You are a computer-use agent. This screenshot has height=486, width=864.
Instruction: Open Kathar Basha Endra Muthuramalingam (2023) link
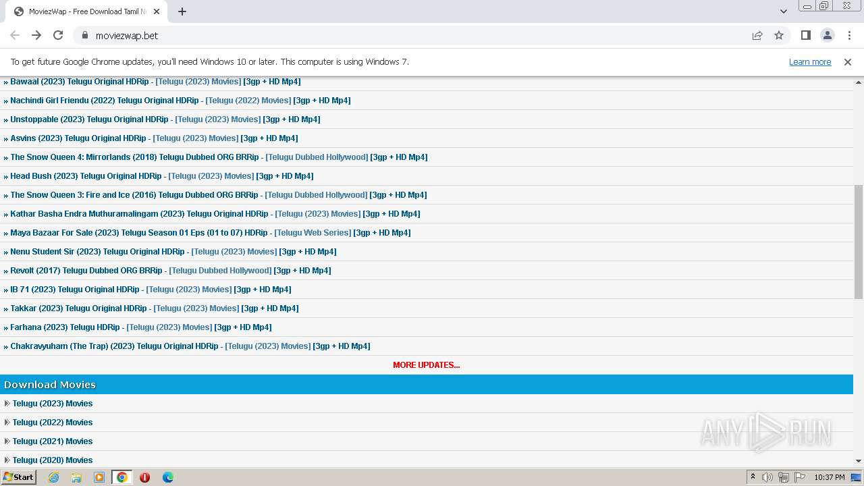[139, 213]
